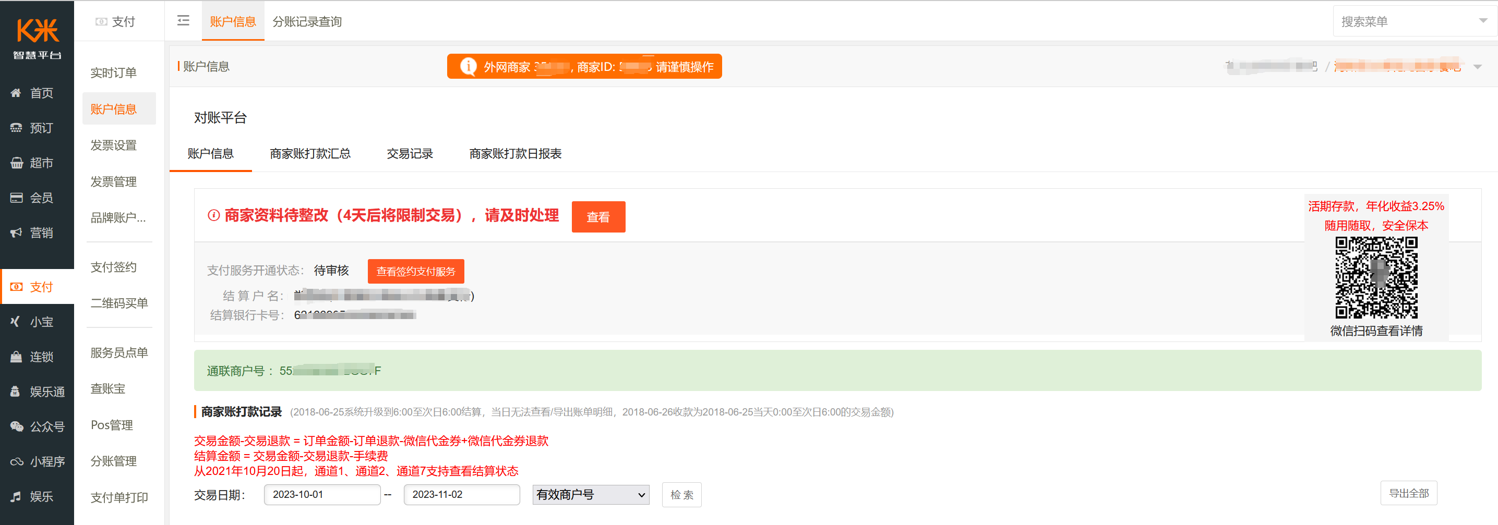
Task: Open 发票设置 submenu item
Action: 113,145
